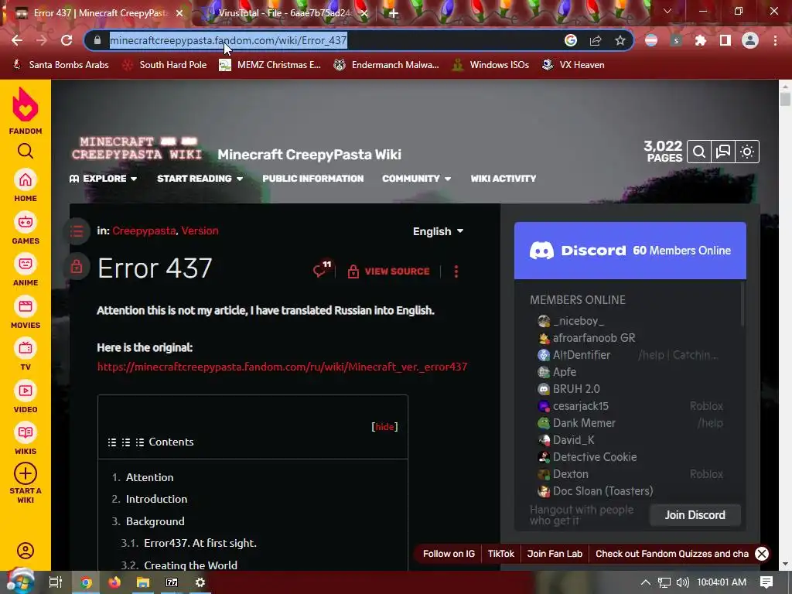
Task: Open the Windows ISOs bookmark
Action: 490,65
